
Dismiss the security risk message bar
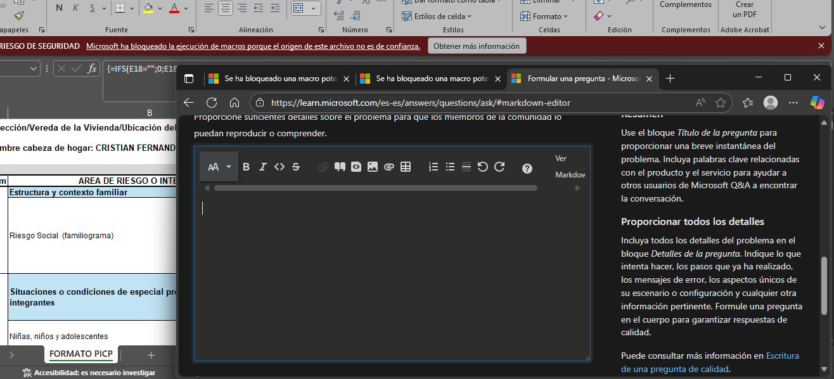(822, 46)
